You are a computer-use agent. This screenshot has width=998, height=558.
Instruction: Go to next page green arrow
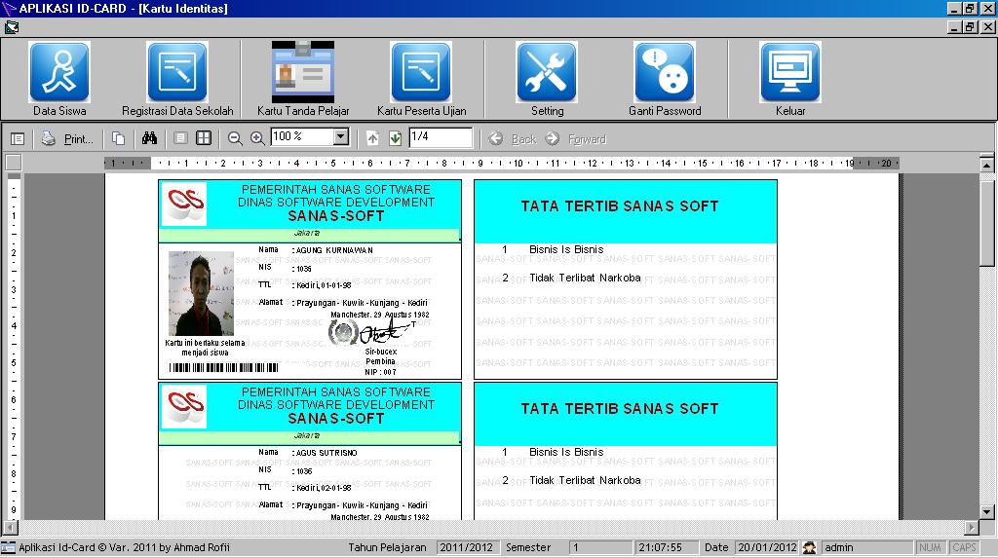[396, 138]
